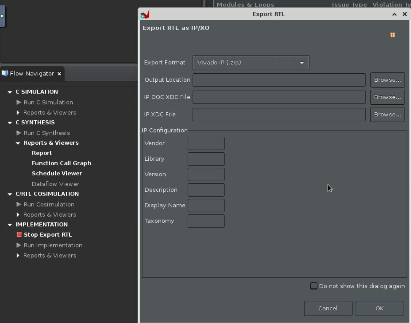The image size is (411, 323).
Task: Click the Vendor input field
Action: (206, 143)
